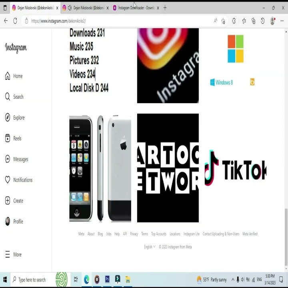Open Edge Settings and more ellipsis
Screen dimensions: 288x288
[282, 21]
